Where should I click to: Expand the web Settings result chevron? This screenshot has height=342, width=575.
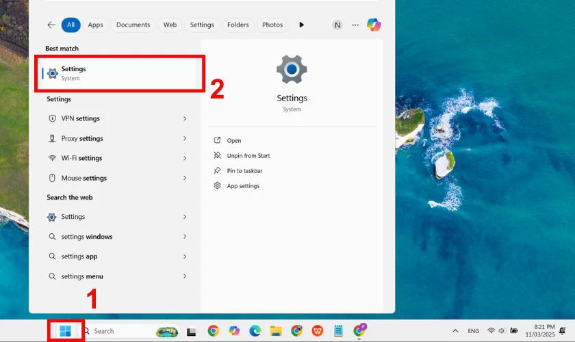pyautogui.click(x=185, y=217)
